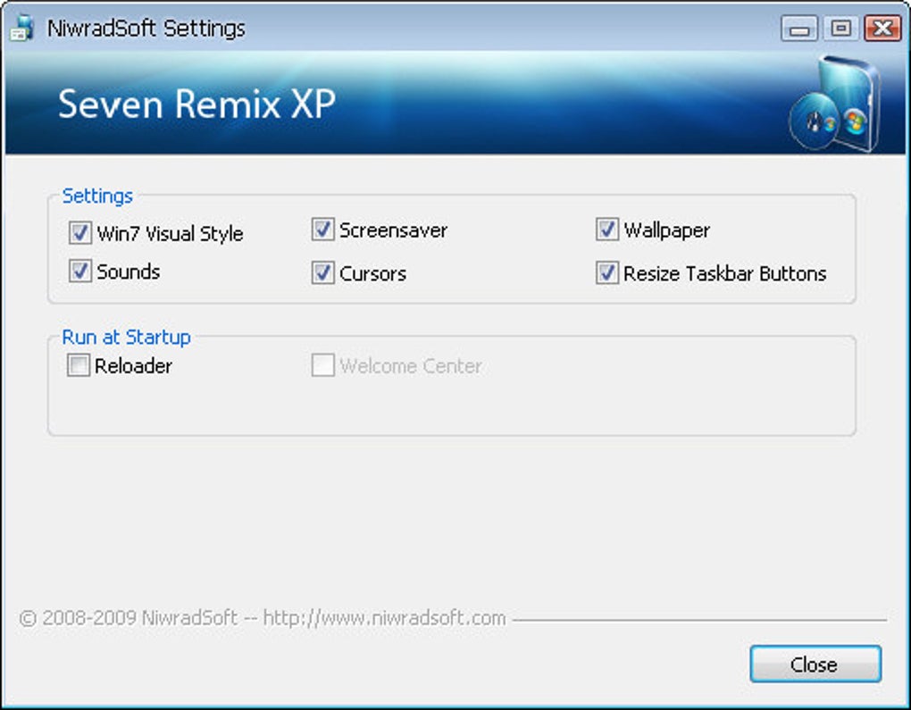Minimize the NiwradSoft Settings window
Image resolution: width=911 pixels, height=710 pixels.
tap(798, 29)
